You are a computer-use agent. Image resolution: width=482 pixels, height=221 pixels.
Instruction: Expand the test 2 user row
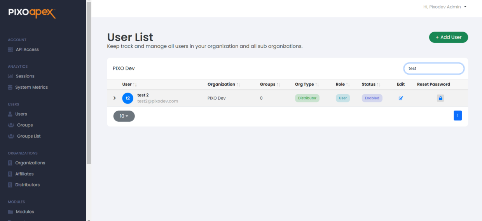pos(115,98)
